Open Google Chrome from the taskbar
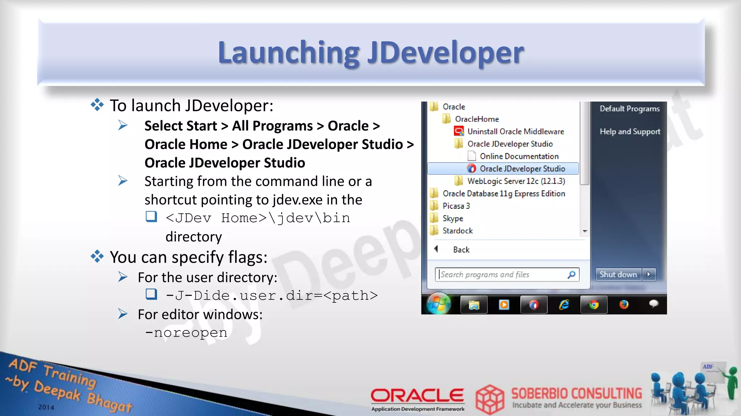The height and width of the screenshot is (416, 741). click(594, 305)
